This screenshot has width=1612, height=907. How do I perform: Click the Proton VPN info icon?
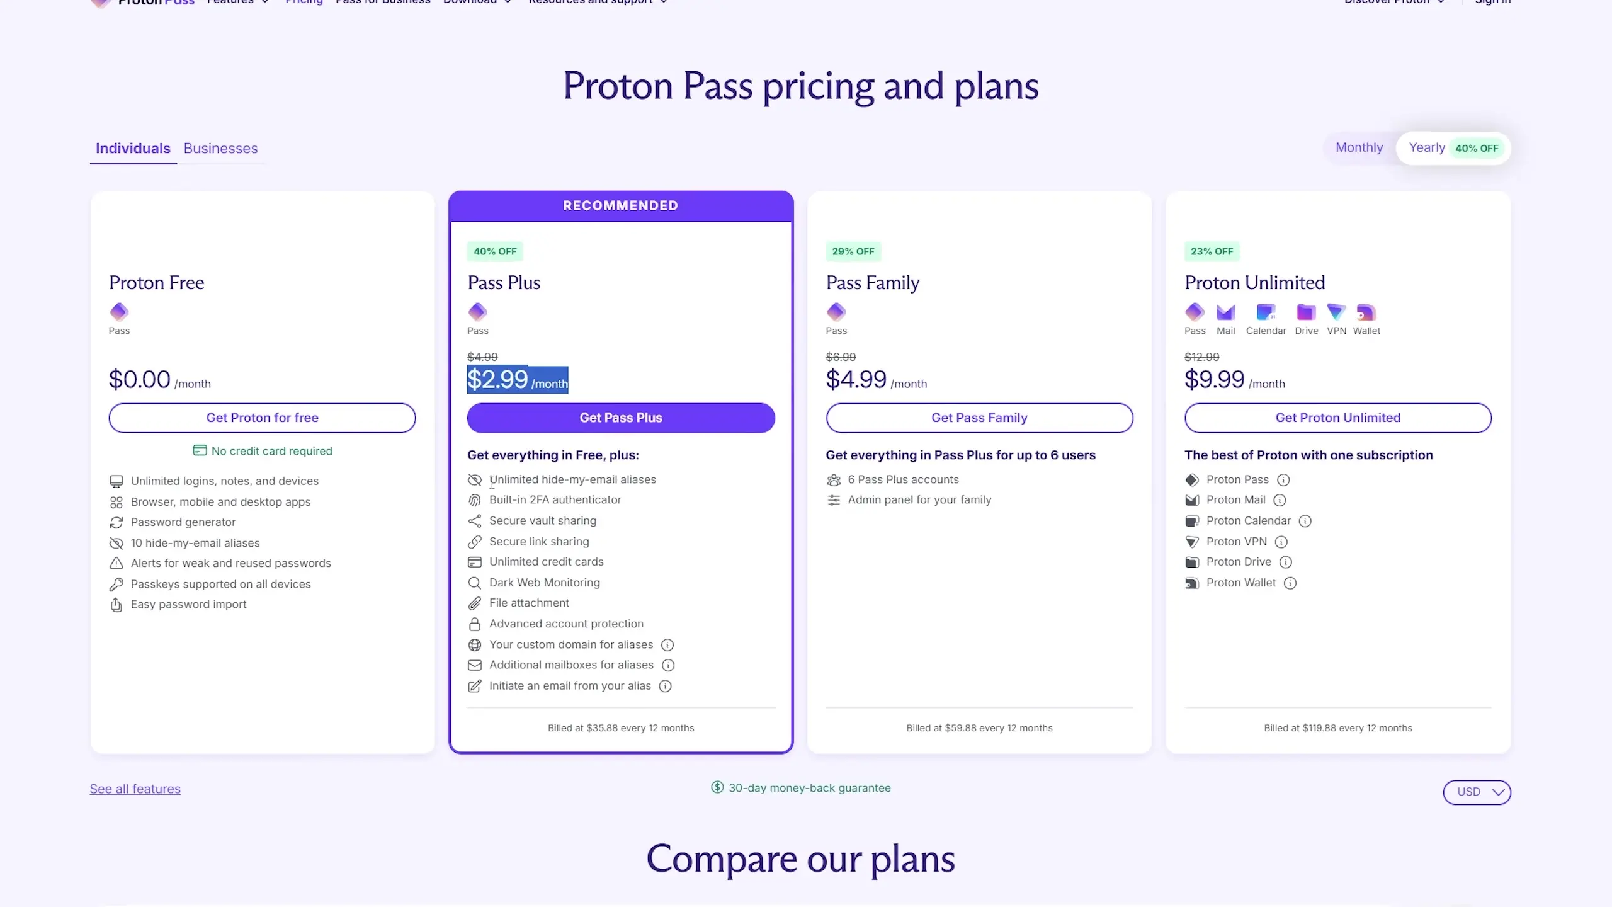(x=1281, y=542)
